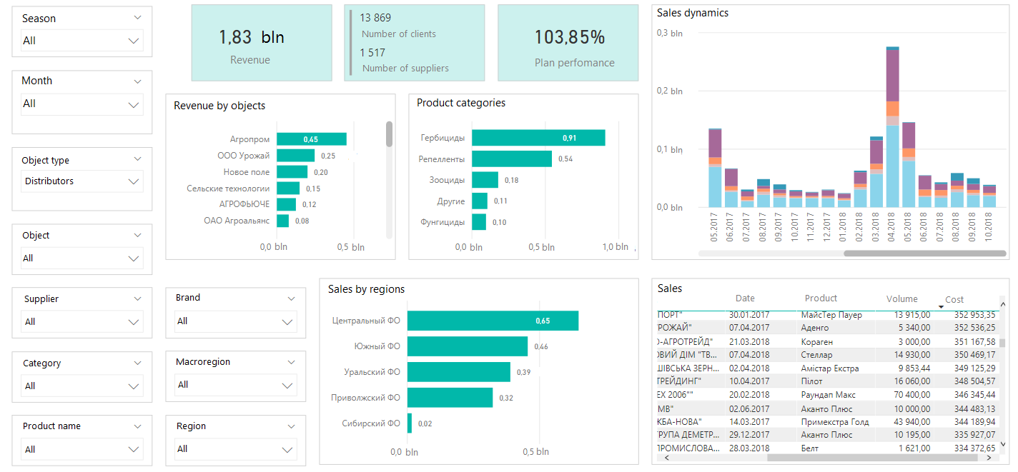Viewport: 1018px width, 472px height.
Task: Select the АГРОФЬЮЧЕ revenue bar
Action: pos(286,204)
